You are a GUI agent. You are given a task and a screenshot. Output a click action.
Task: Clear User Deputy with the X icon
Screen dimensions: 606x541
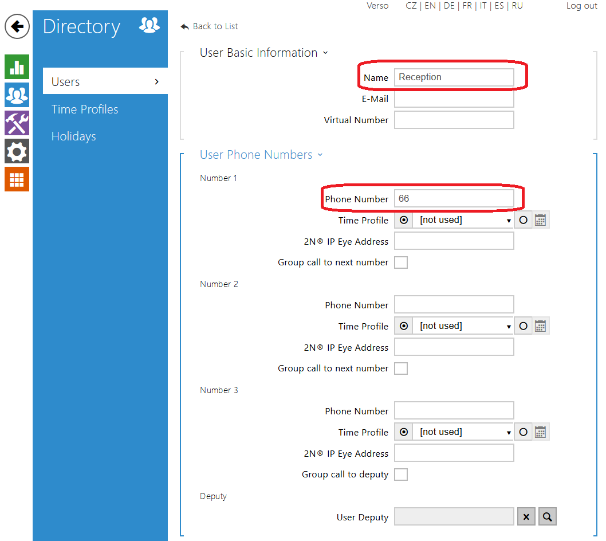526,517
